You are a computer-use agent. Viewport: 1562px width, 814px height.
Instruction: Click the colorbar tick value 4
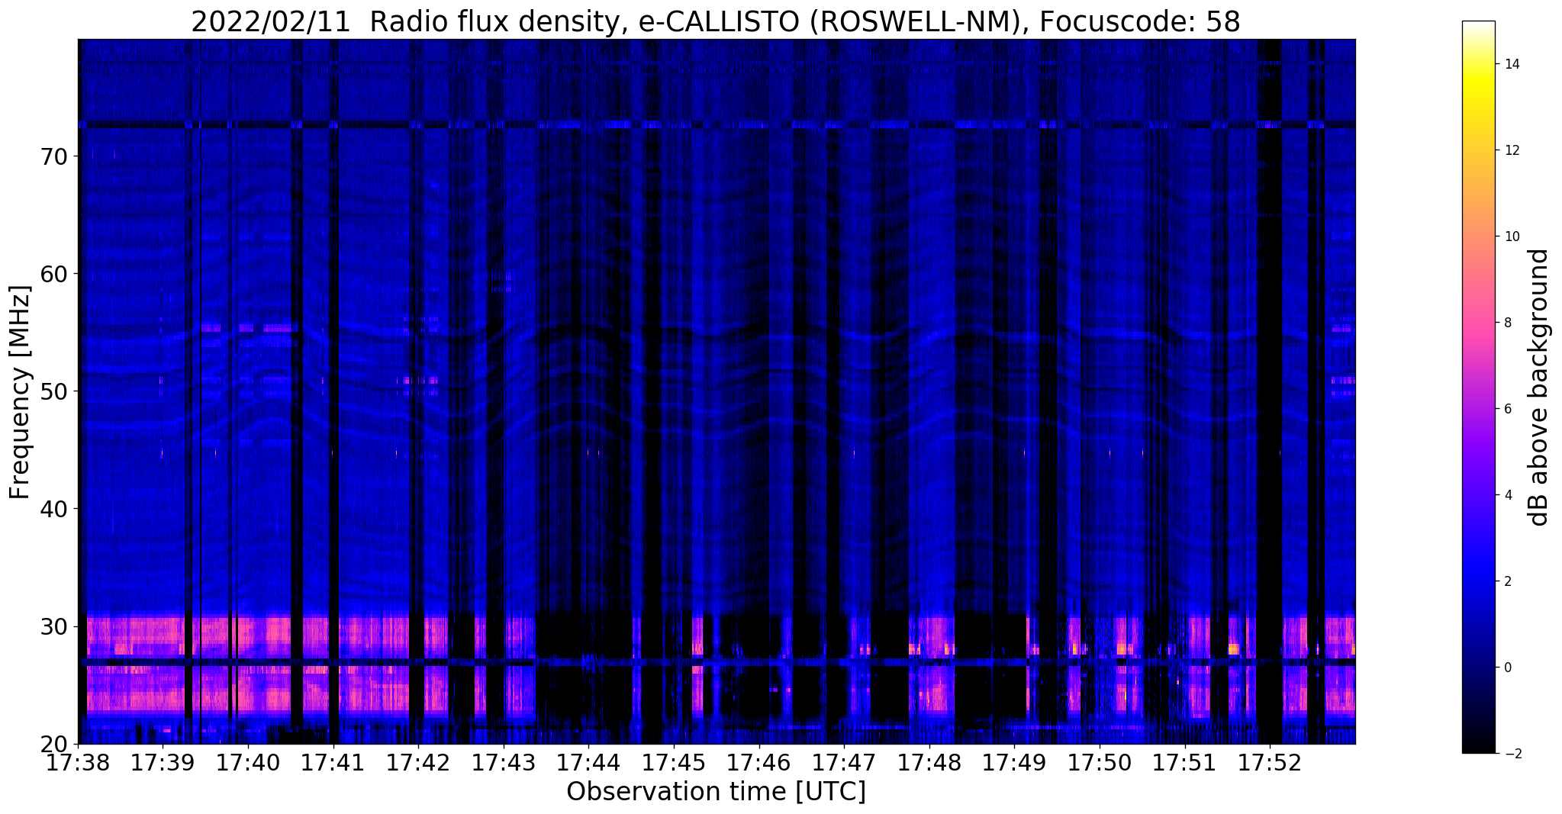(1507, 495)
